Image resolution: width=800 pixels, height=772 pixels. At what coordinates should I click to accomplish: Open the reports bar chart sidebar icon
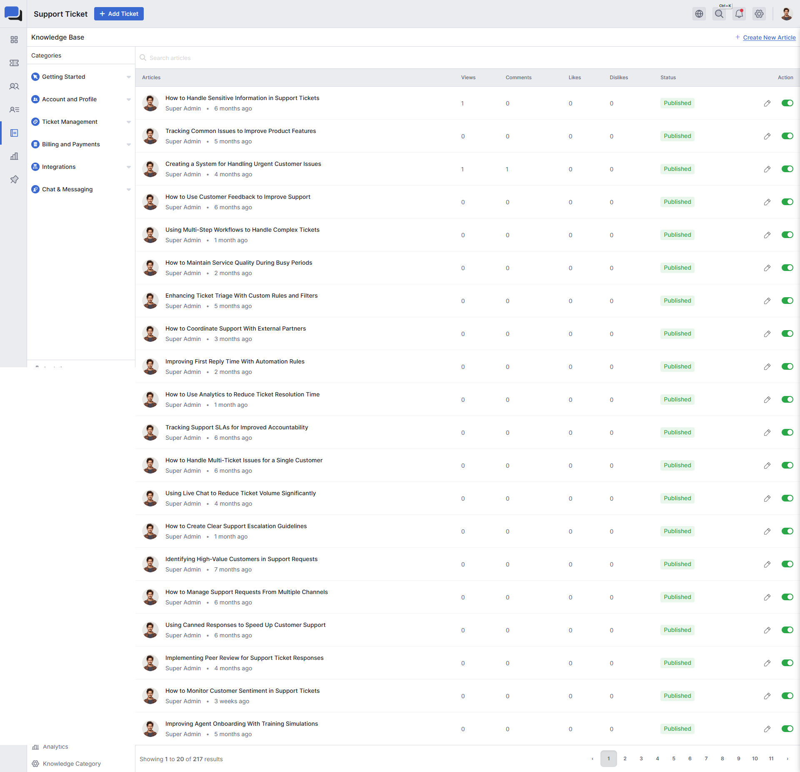[x=14, y=156]
